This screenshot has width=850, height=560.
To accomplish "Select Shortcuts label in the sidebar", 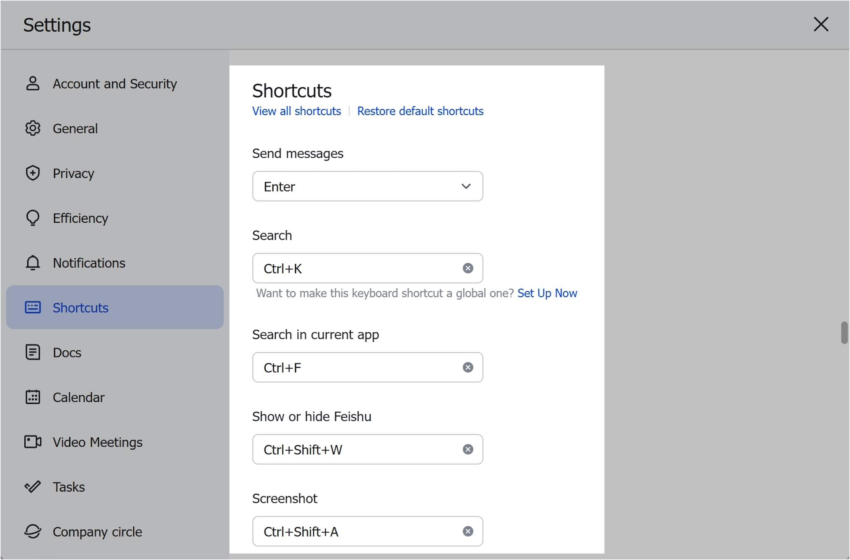I will (80, 308).
